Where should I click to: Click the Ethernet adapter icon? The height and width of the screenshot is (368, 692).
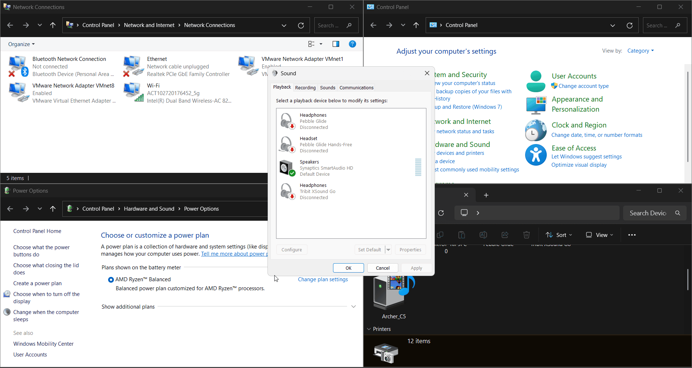(x=132, y=66)
